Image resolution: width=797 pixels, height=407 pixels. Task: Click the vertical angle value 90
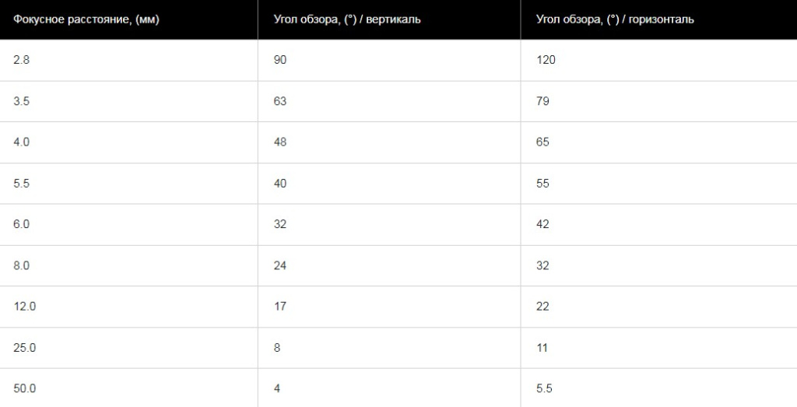(280, 60)
